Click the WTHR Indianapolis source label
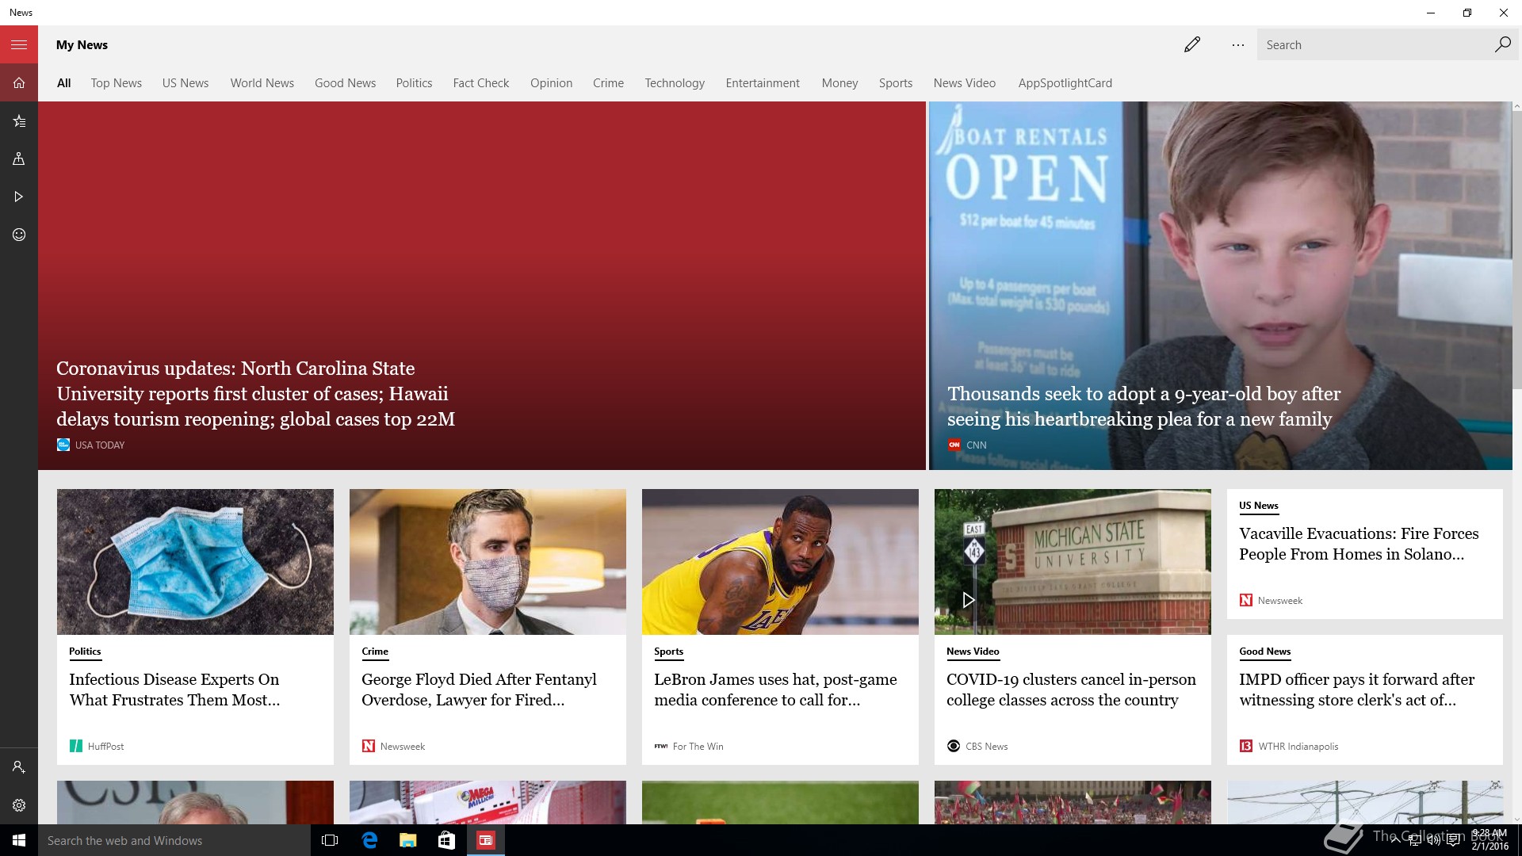The height and width of the screenshot is (856, 1522). [1298, 747]
